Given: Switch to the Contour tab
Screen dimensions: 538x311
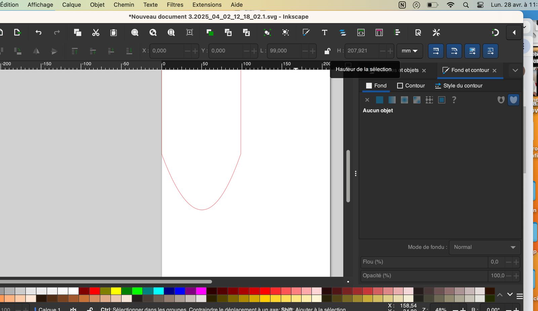Looking at the screenshot, I should coord(411,86).
